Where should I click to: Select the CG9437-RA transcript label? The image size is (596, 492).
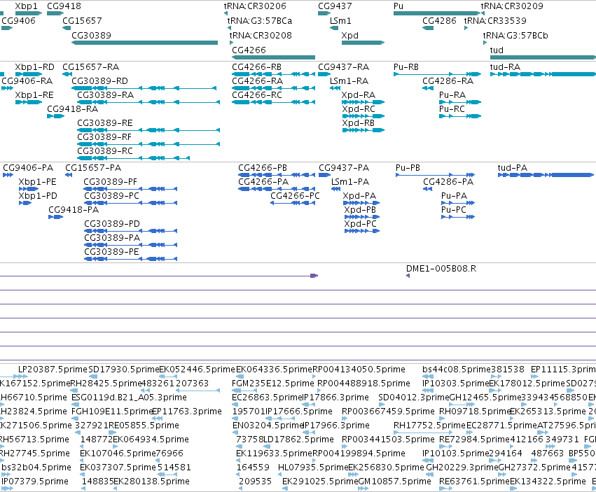(x=344, y=67)
